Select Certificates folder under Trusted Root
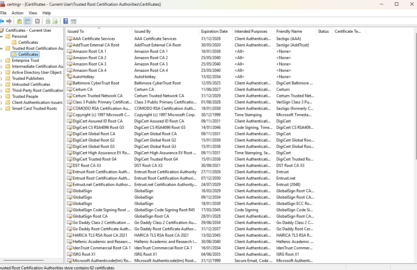This screenshot has width=417, height=270. (28, 54)
